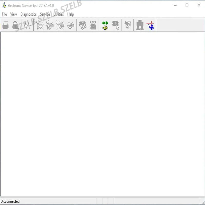Click the Disconnected status bar text
The image size is (205, 205).
coord(10,201)
